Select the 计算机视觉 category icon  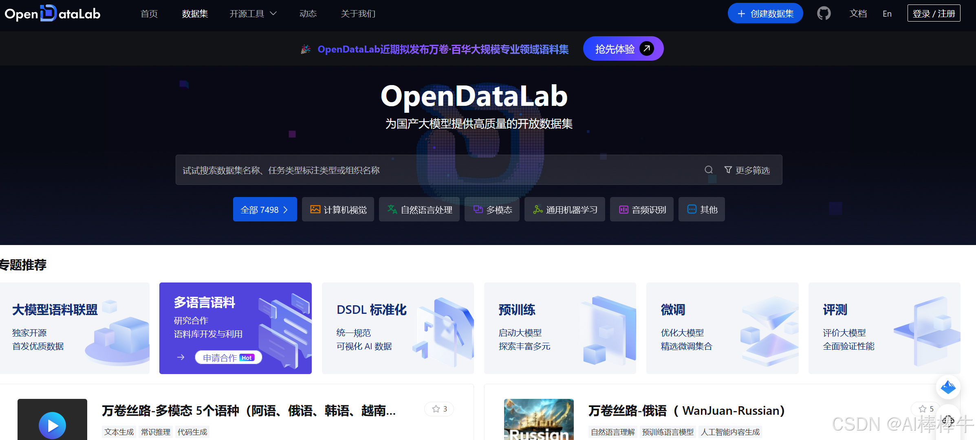coord(315,209)
